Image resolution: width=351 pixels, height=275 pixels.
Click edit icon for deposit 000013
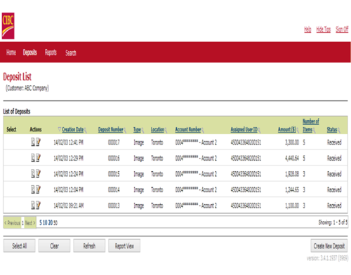pyautogui.click(x=38, y=206)
